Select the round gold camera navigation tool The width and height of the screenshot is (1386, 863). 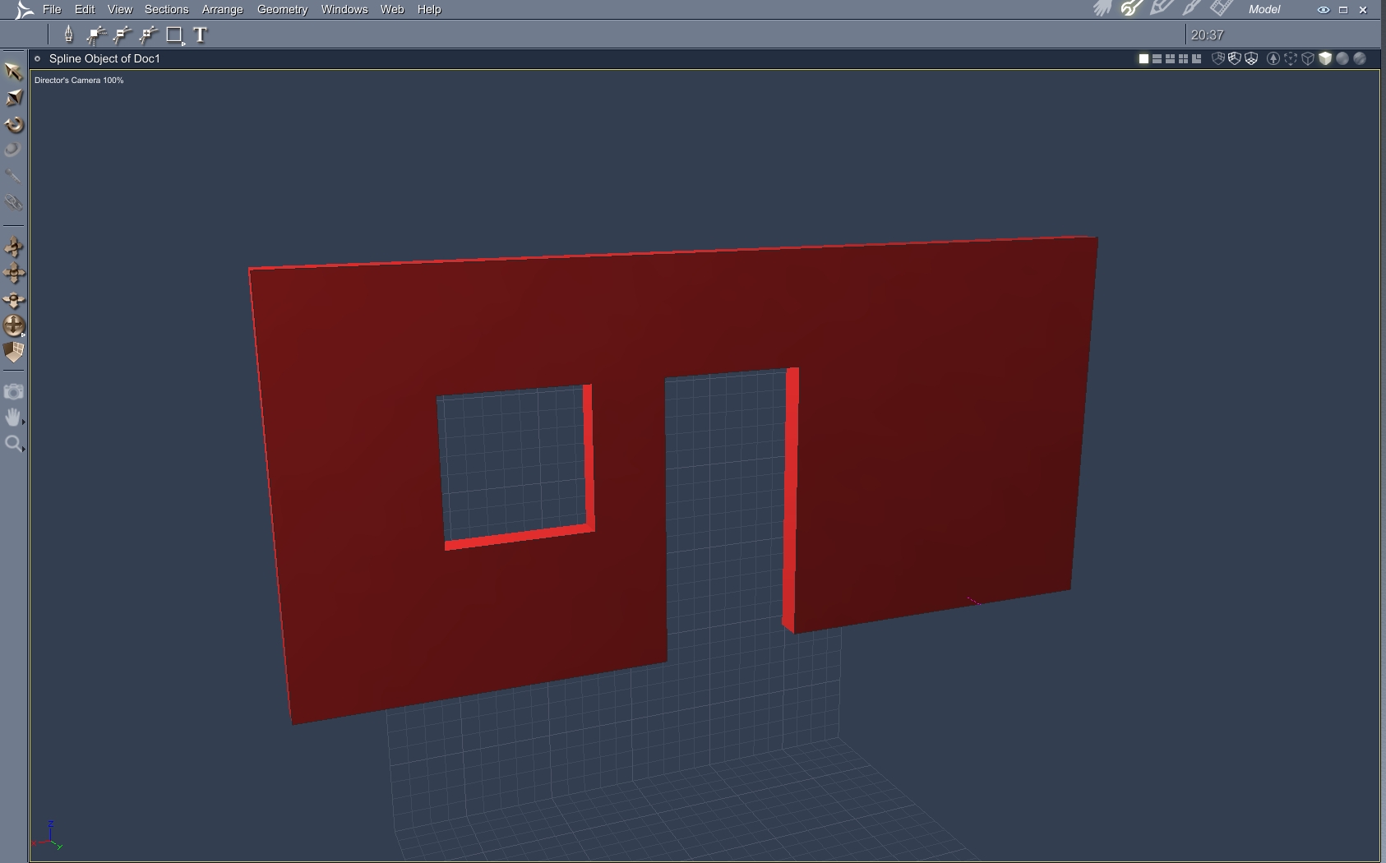(13, 326)
